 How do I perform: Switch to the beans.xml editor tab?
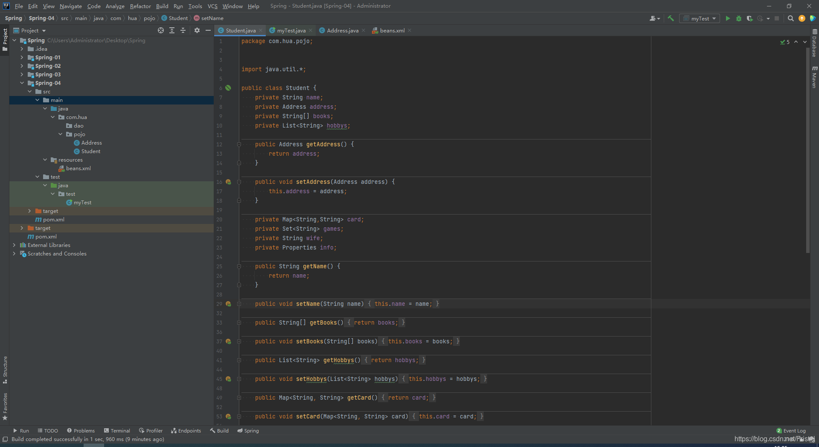(x=392, y=30)
